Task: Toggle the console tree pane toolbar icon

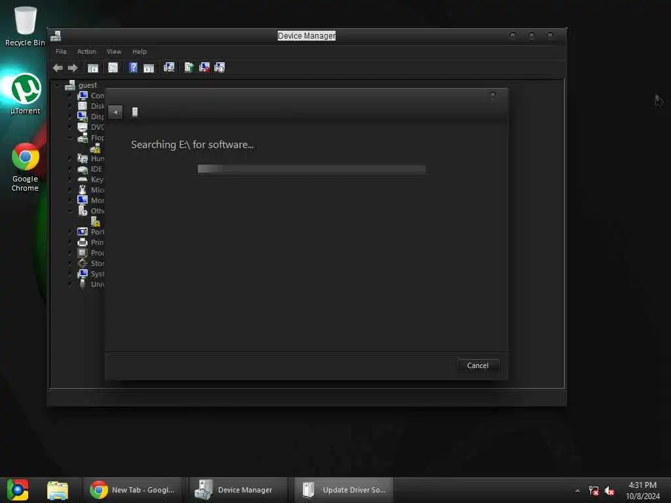Action: coord(93,67)
